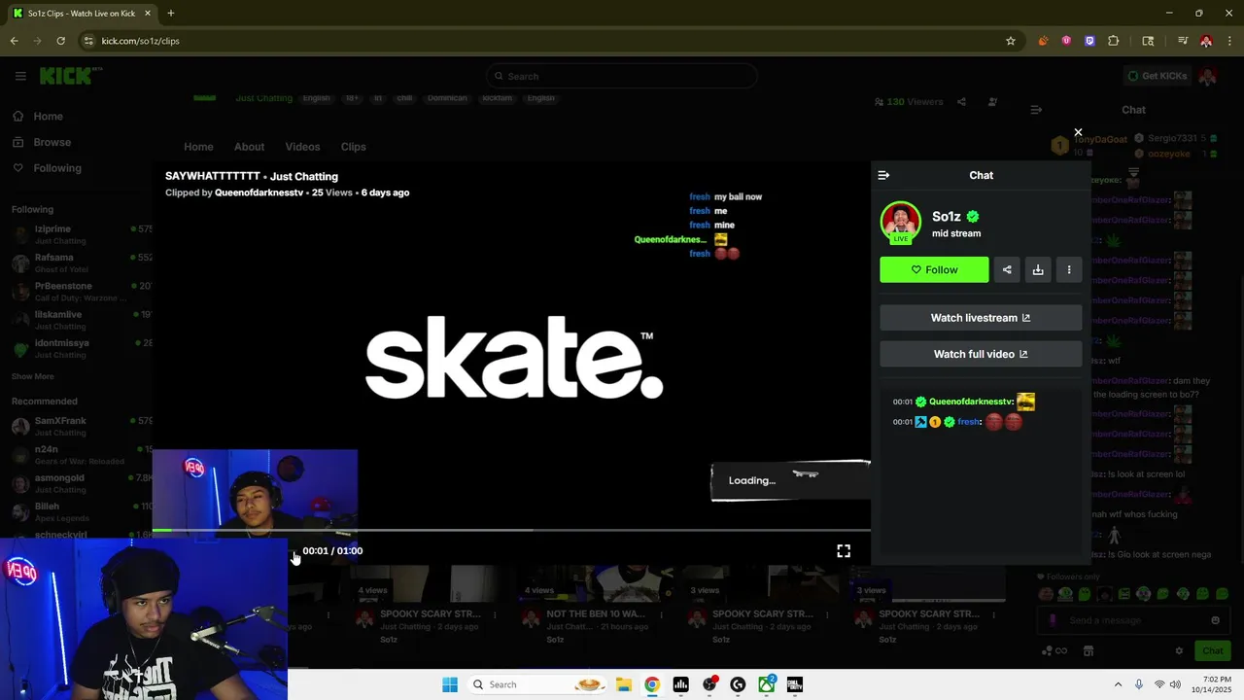Screen dimensions: 1244x700
Task: Open File Explorer from taskbar
Action: (624, 684)
